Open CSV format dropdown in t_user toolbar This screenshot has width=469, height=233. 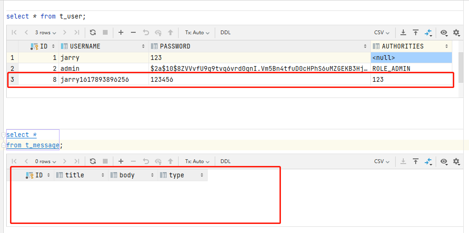(x=382, y=32)
